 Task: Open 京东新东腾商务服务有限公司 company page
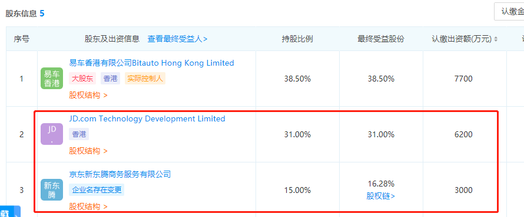tap(120, 174)
